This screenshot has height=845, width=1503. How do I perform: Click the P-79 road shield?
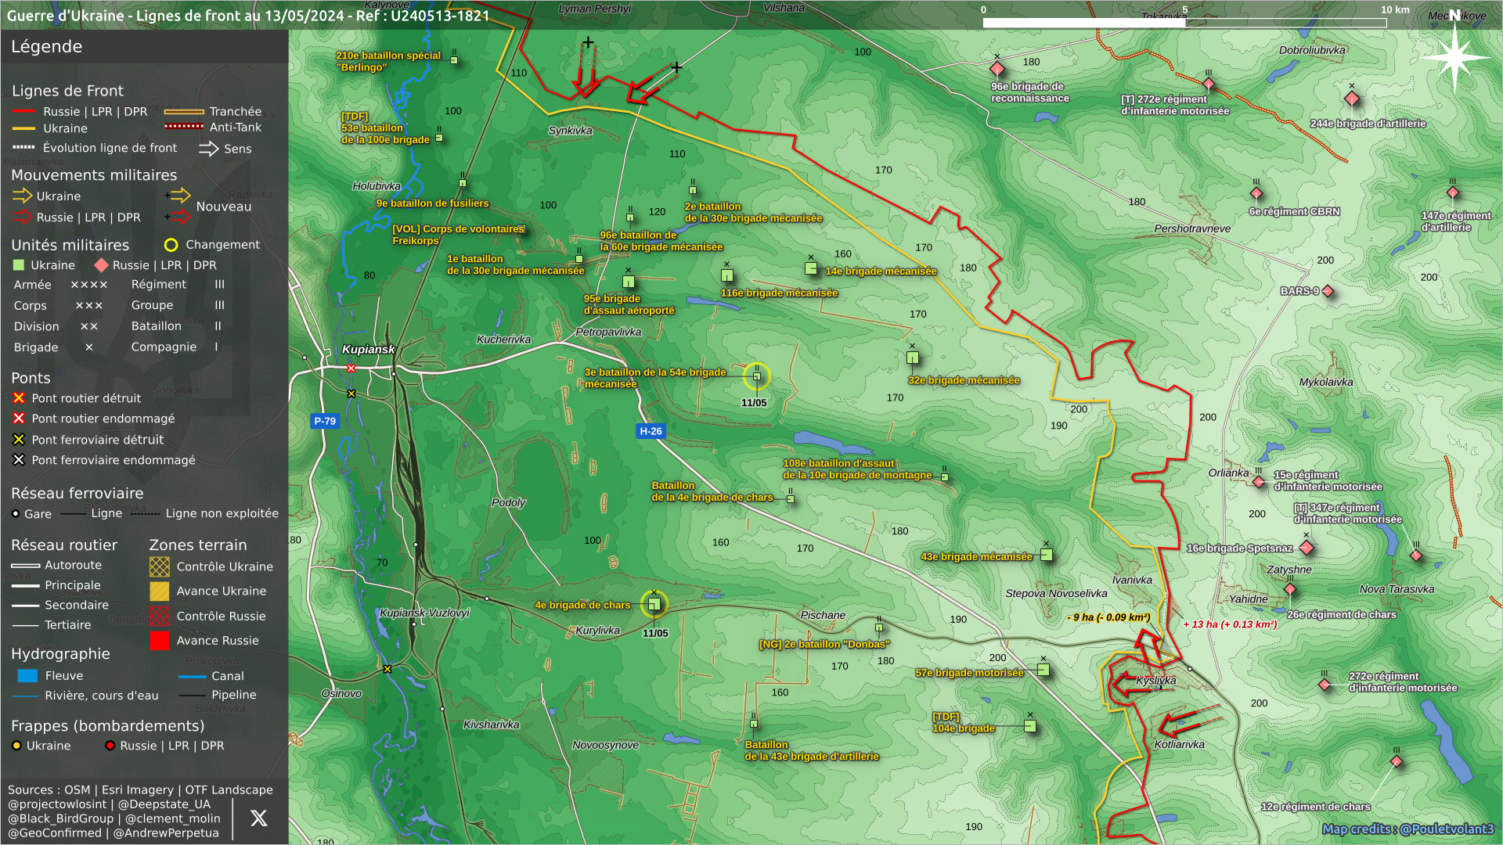[x=325, y=421]
